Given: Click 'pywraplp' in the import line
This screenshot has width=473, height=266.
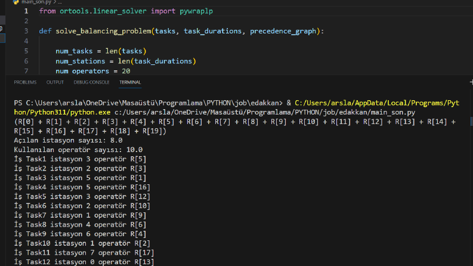Looking at the screenshot, I should click(x=196, y=11).
